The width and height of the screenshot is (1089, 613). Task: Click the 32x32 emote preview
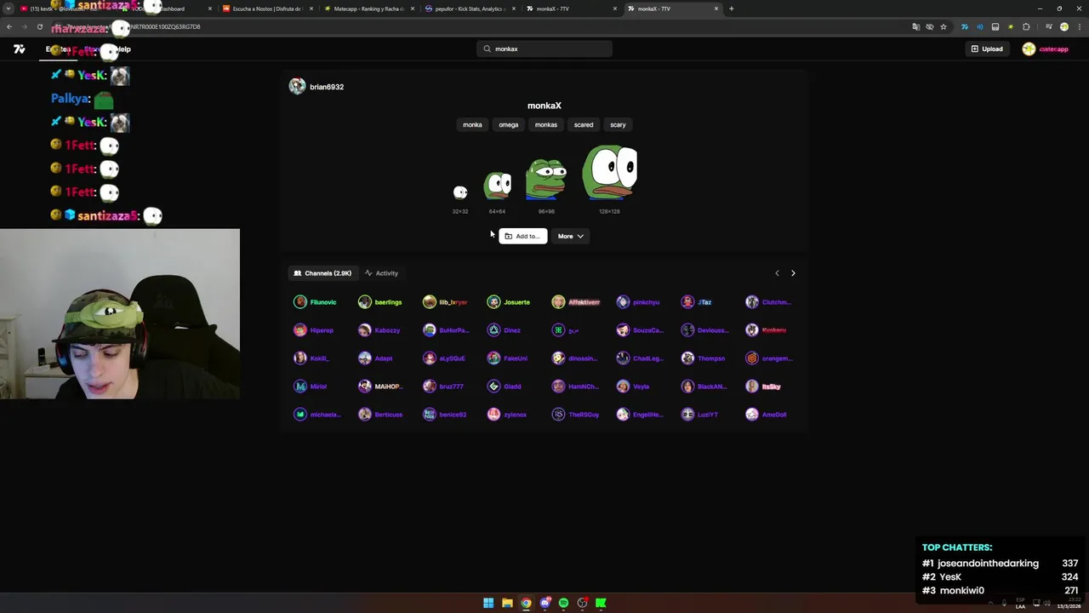click(460, 192)
